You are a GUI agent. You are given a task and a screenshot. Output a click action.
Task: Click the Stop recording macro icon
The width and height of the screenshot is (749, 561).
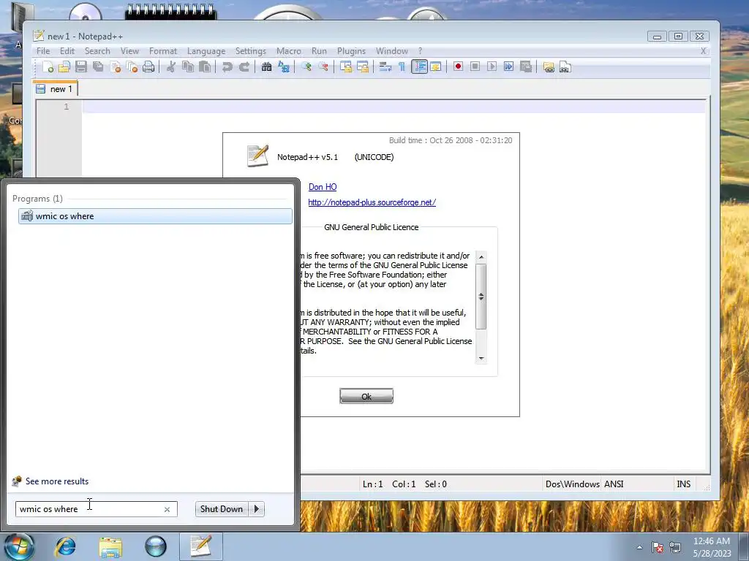pos(475,66)
